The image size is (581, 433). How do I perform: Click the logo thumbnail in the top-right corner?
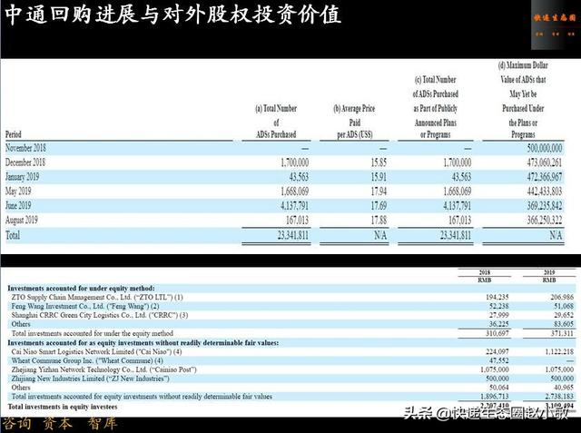click(x=555, y=25)
